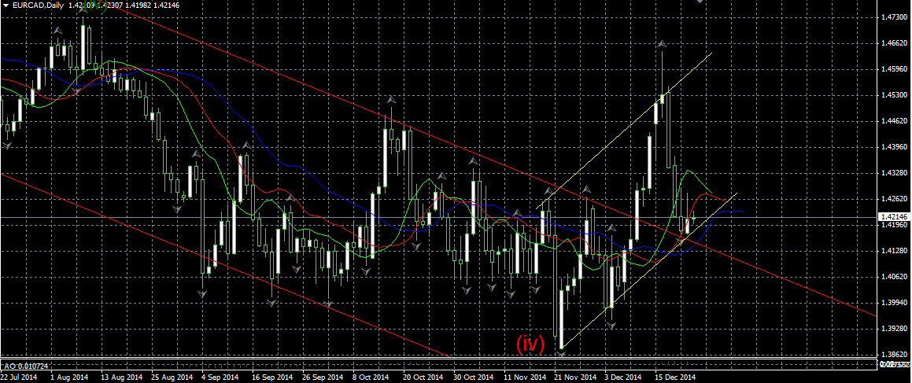Image resolution: width=912 pixels, height=383 pixels.
Task: Click the 1.41960 price scale label
Action: pyautogui.click(x=893, y=226)
